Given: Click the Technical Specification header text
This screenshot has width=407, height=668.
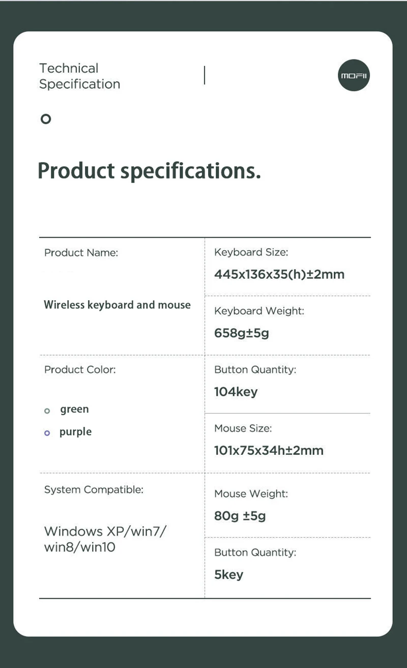Looking at the screenshot, I should [79, 76].
